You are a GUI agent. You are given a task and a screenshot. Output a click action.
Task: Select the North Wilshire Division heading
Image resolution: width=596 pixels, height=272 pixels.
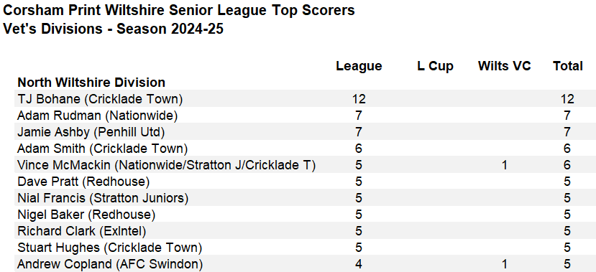click(x=91, y=83)
